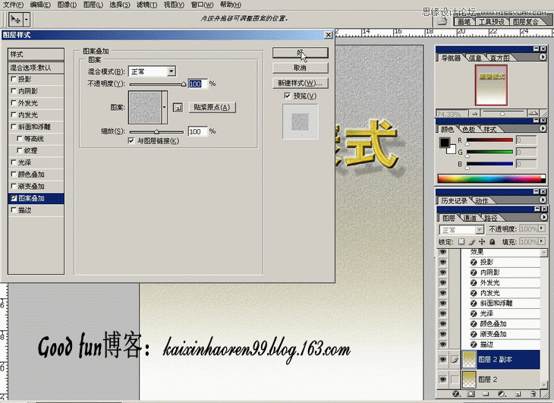Click the 新建样式 New Style button

tap(300, 83)
